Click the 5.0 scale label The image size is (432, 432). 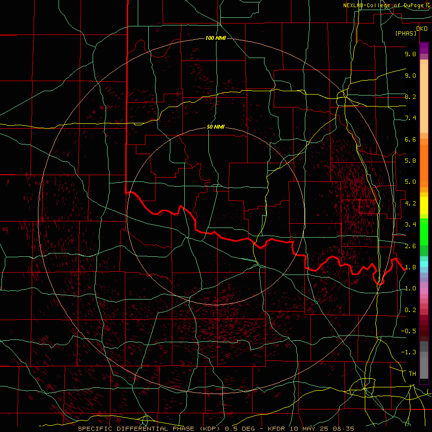pos(410,182)
